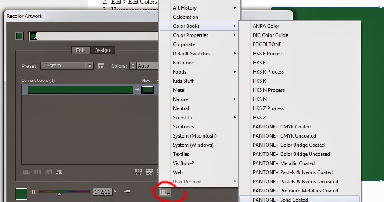
Task: Expand the Scientific submenu
Action: pos(199,118)
